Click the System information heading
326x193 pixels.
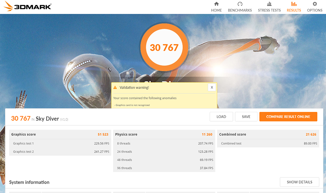(x=29, y=182)
